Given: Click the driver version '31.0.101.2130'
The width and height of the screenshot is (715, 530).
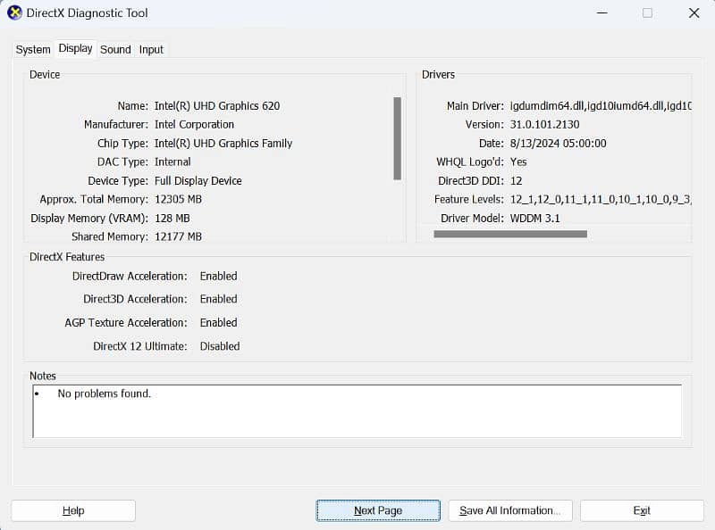Looking at the screenshot, I should click(x=544, y=124).
